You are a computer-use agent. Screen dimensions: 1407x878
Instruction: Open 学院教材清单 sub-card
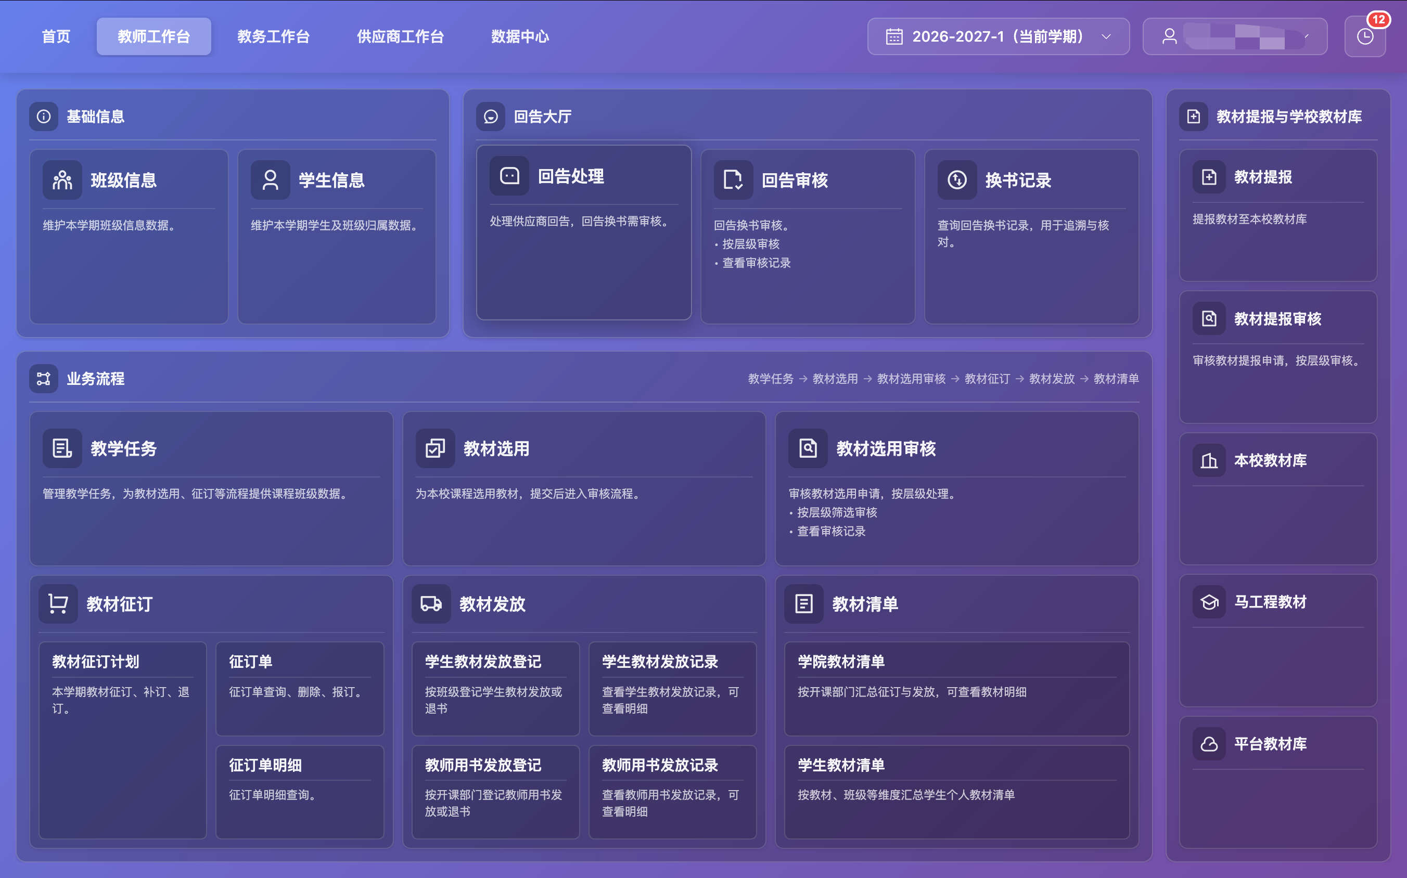point(957,689)
